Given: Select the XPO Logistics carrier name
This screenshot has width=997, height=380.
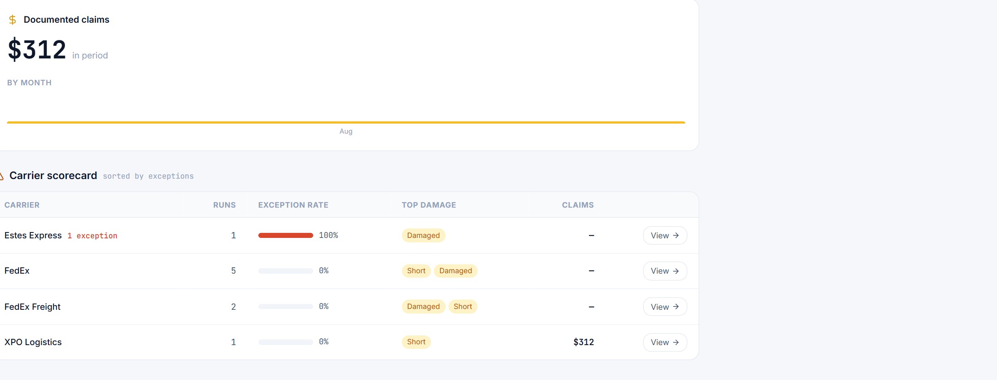Looking at the screenshot, I should tap(33, 342).
